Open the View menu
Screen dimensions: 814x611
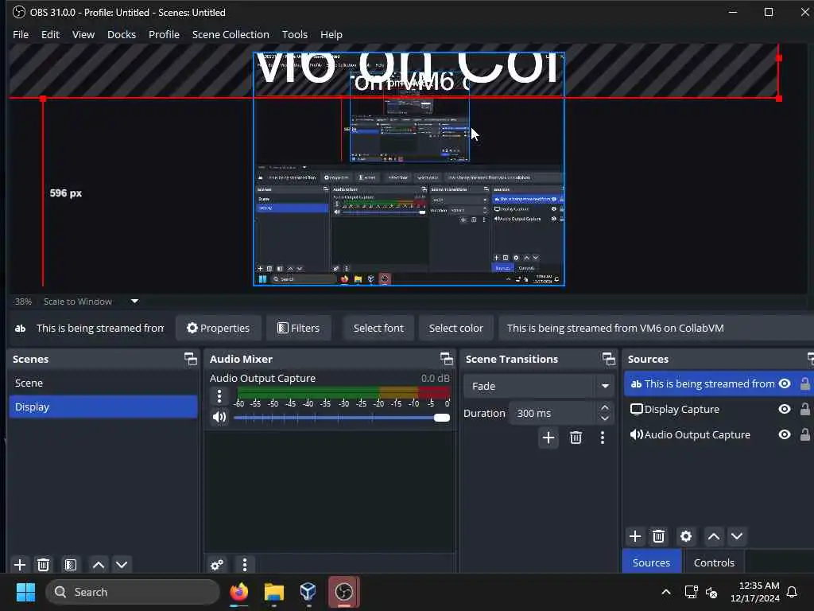pyautogui.click(x=83, y=34)
